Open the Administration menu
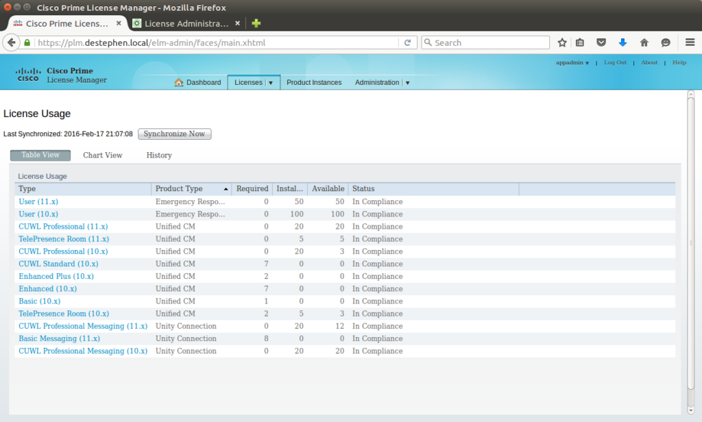 click(x=377, y=82)
